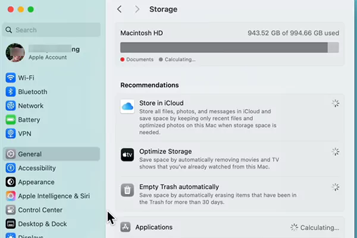Focus the Search field

(51, 30)
